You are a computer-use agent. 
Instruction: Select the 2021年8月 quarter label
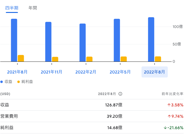point(17,72)
